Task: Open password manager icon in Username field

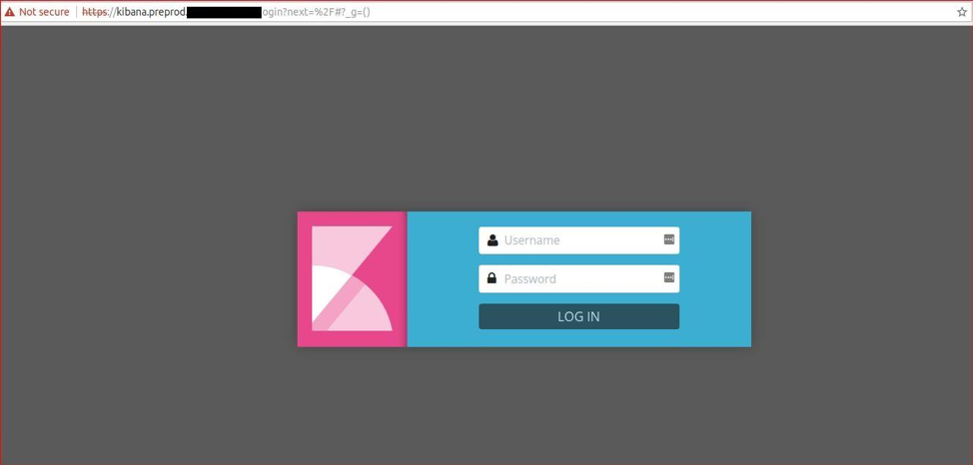Action: pos(669,239)
